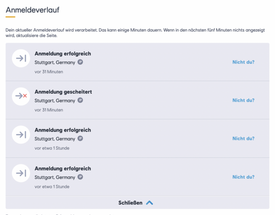This screenshot has width=275, height=215.
Task: Click the last entry's login arrow icon
Action: (21, 173)
